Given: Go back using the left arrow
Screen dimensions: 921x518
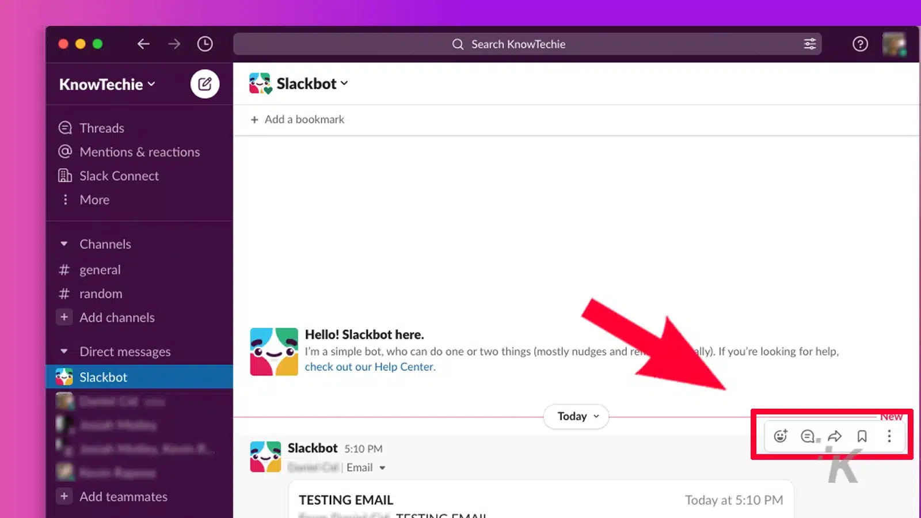Looking at the screenshot, I should (143, 44).
